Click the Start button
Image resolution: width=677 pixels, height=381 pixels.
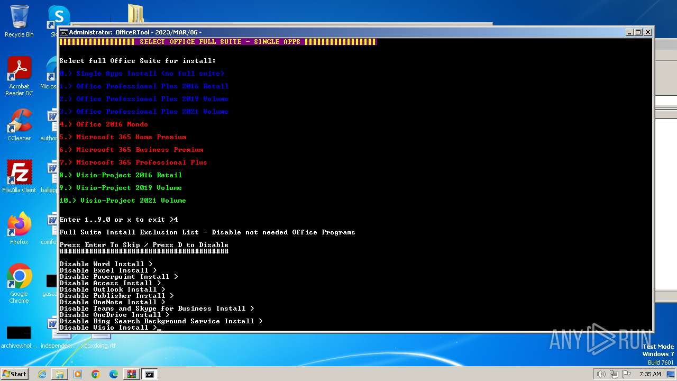pyautogui.click(x=14, y=374)
